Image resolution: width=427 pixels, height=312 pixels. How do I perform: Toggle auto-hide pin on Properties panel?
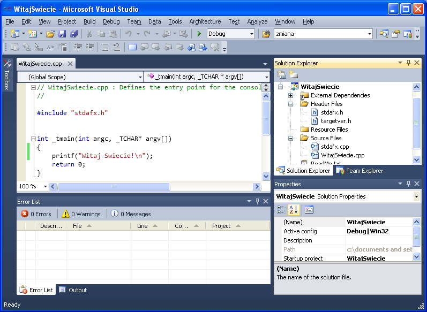tap(408, 184)
